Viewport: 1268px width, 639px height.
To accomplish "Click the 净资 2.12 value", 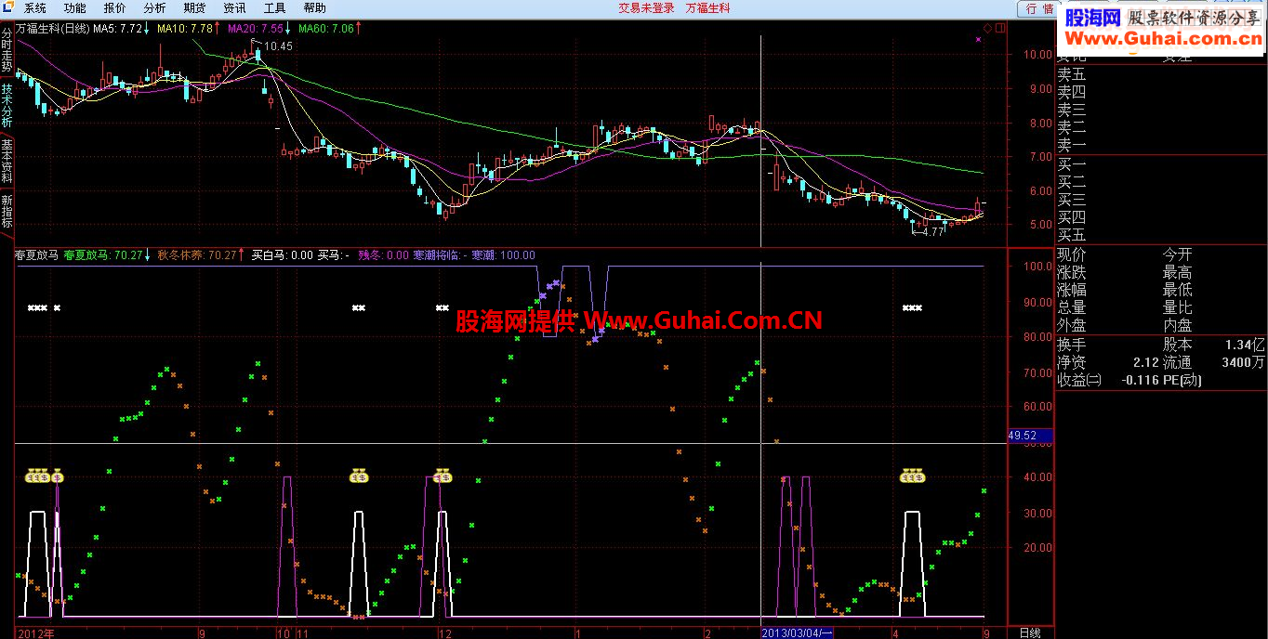I will (1108, 362).
